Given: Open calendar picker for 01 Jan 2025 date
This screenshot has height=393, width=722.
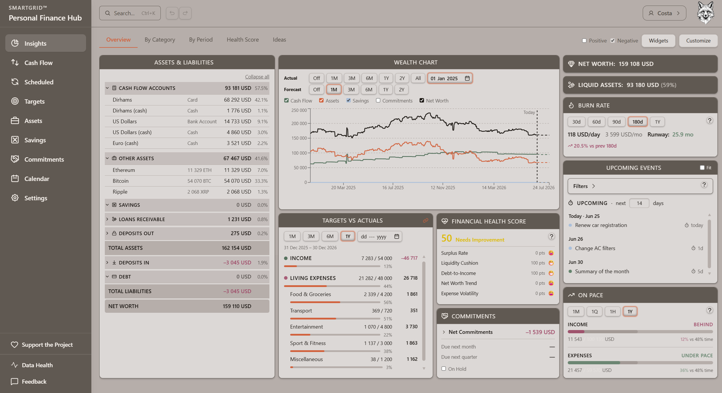Looking at the screenshot, I should tap(467, 78).
